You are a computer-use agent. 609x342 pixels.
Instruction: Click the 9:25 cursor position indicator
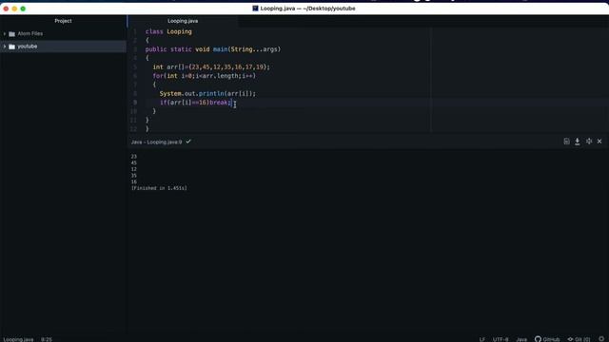[47, 339]
